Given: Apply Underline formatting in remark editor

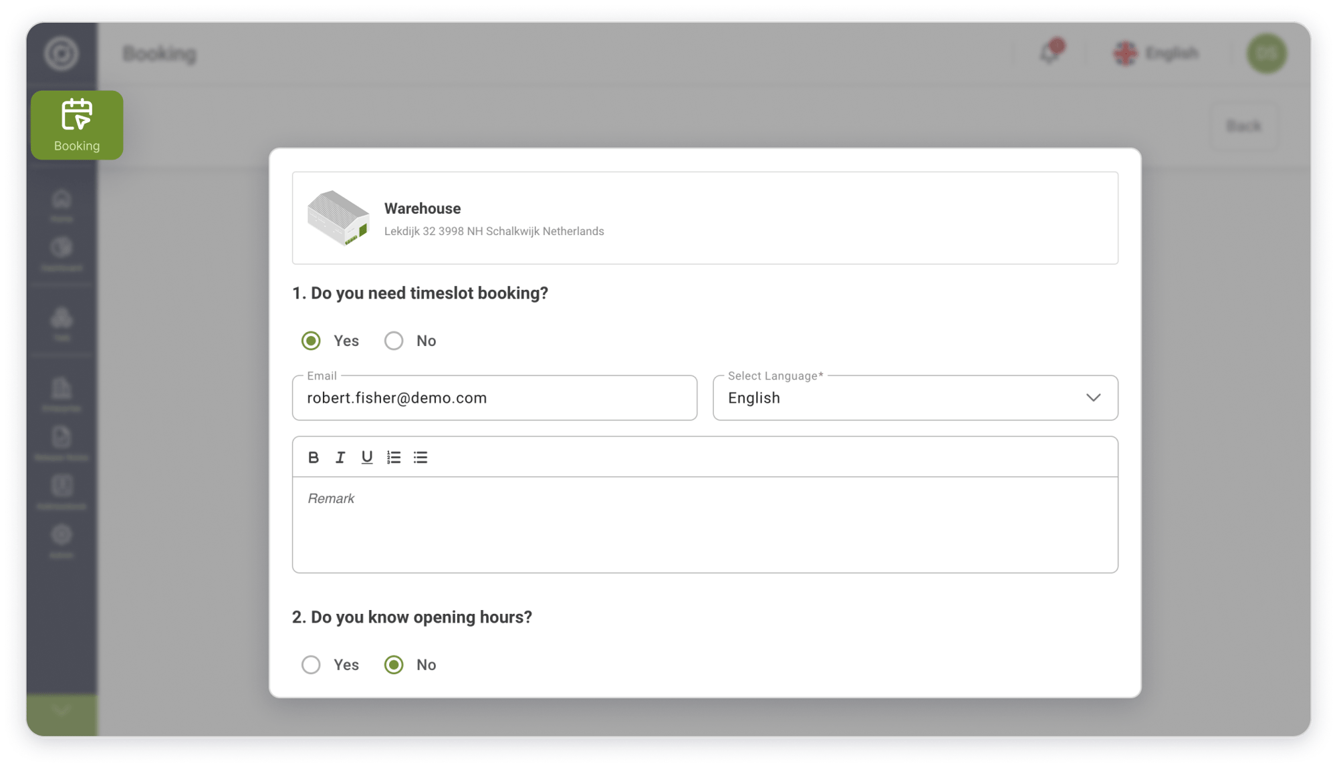Looking at the screenshot, I should (x=367, y=457).
